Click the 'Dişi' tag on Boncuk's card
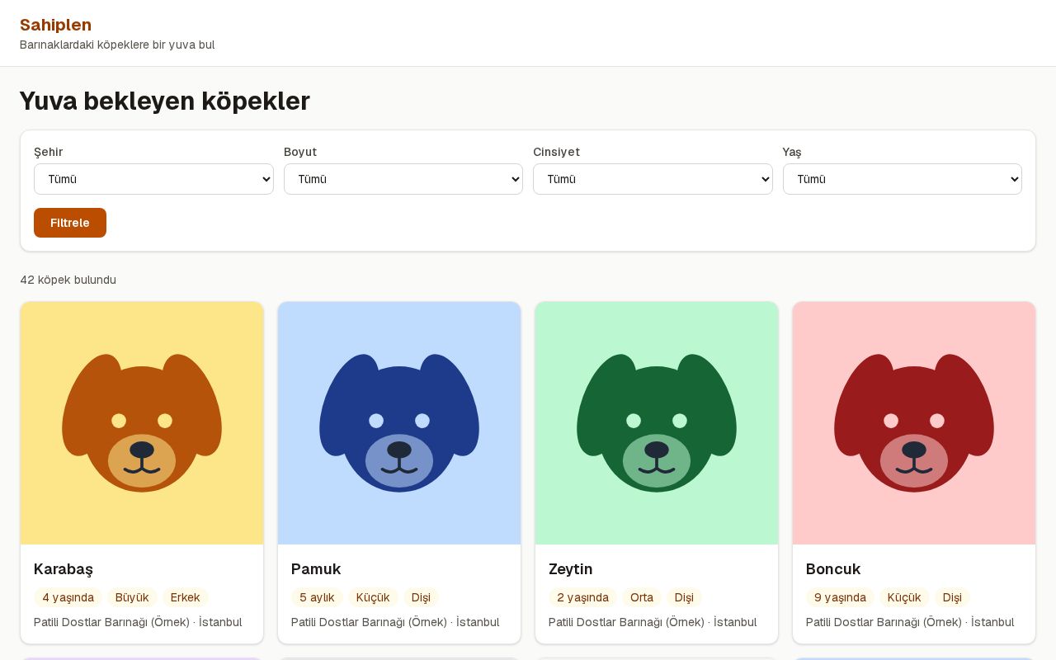This screenshot has width=1056, height=660. click(x=952, y=597)
